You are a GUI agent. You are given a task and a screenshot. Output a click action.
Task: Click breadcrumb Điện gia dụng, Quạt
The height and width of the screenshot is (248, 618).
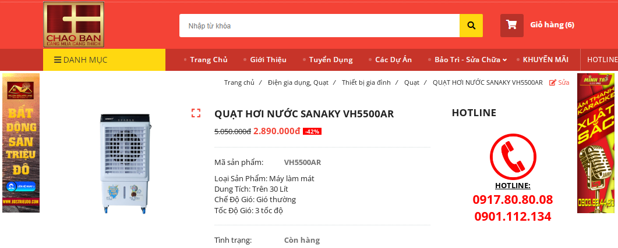[x=298, y=82]
